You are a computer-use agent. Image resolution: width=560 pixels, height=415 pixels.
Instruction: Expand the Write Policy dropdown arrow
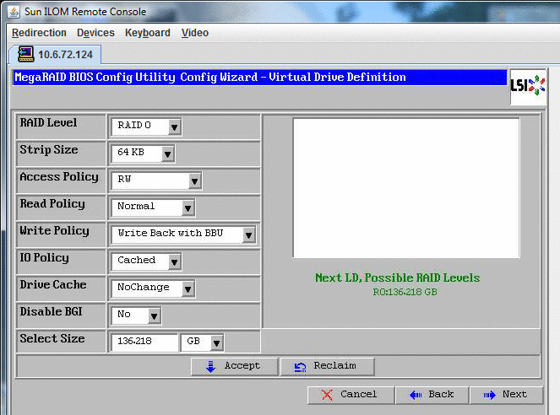[x=248, y=235]
